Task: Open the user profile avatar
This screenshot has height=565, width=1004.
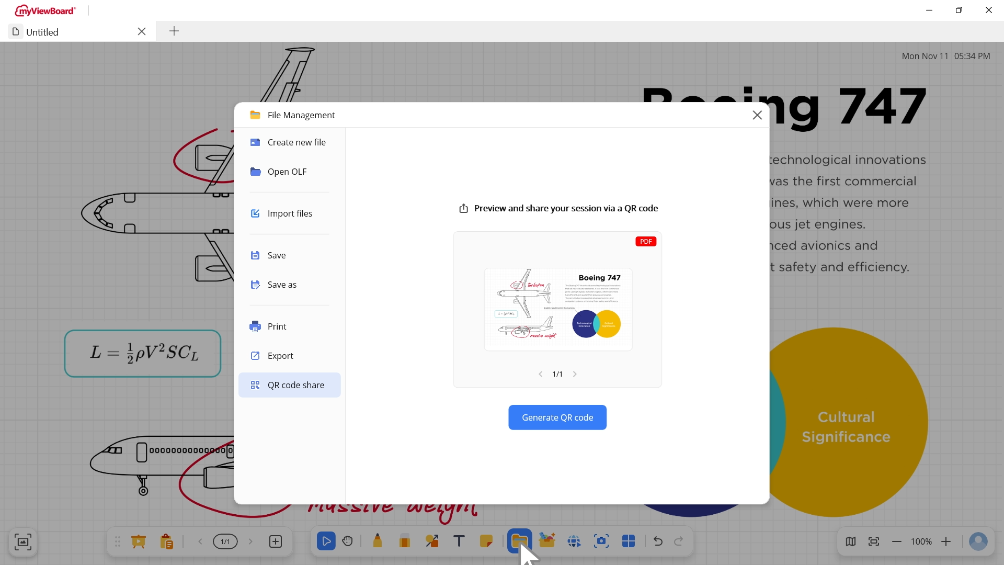Action: (x=978, y=541)
